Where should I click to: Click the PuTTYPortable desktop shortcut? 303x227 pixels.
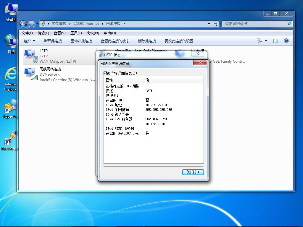click(x=9, y=141)
